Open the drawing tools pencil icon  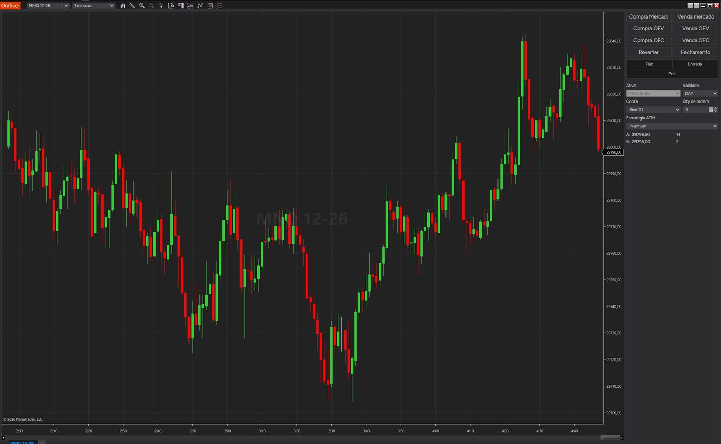(132, 6)
